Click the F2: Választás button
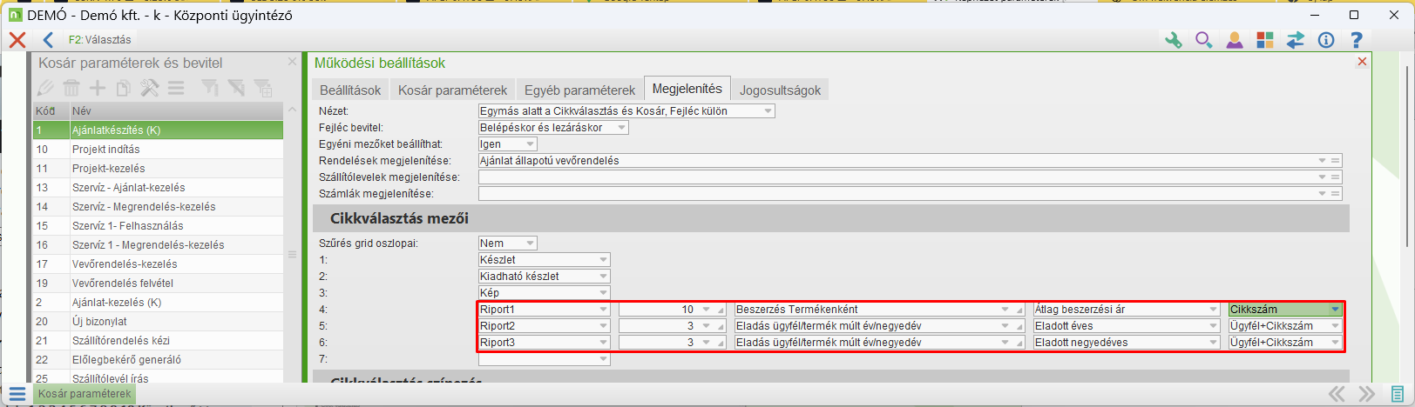 (x=99, y=40)
